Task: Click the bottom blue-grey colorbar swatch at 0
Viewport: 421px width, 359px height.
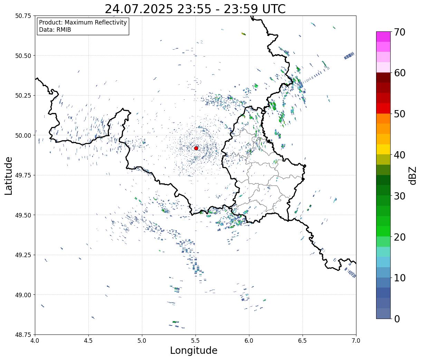Action: (x=383, y=313)
